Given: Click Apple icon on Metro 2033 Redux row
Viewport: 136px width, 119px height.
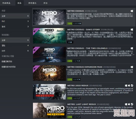Looking at the screenshot, I should point(129,85).
